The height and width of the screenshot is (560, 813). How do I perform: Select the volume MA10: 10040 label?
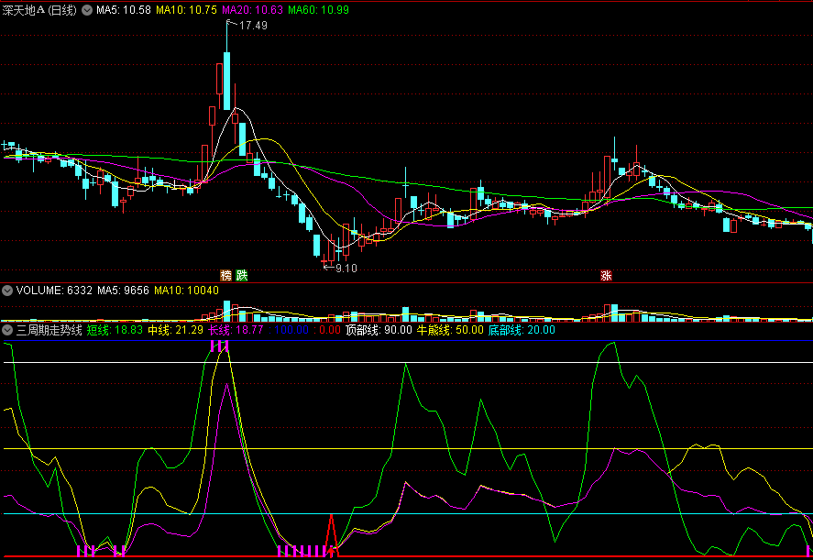187,291
